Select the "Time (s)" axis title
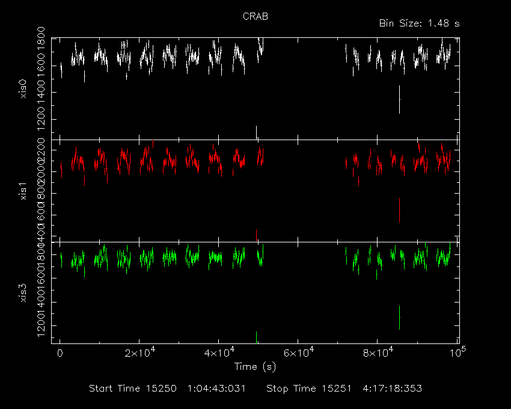 point(255,367)
